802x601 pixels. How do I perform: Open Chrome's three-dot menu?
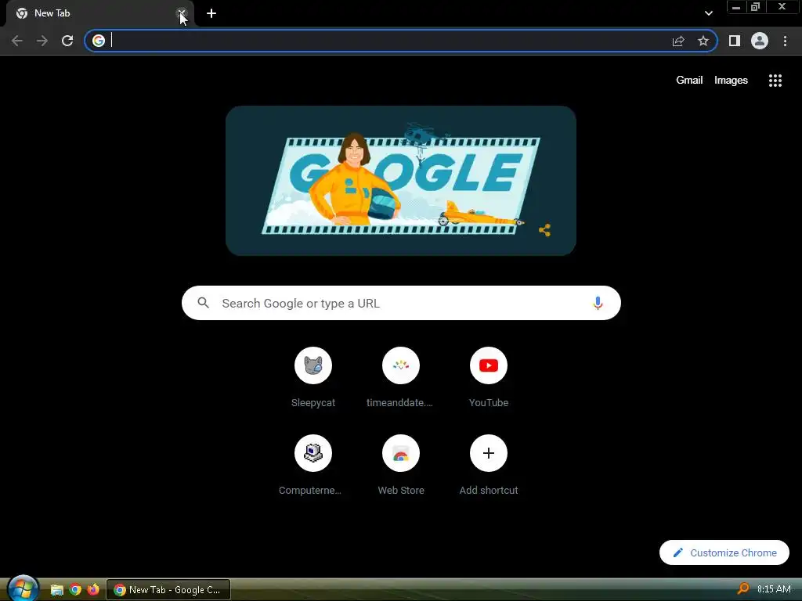coord(785,41)
